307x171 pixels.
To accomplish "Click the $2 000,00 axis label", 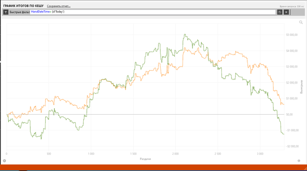I will click(x=292, y=83).
